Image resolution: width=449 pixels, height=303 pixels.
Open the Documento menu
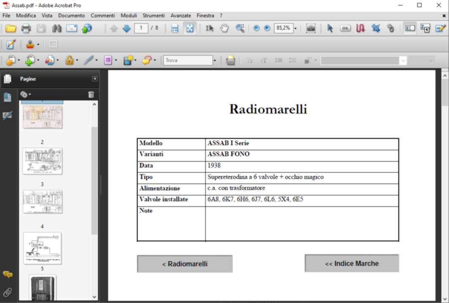(71, 16)
